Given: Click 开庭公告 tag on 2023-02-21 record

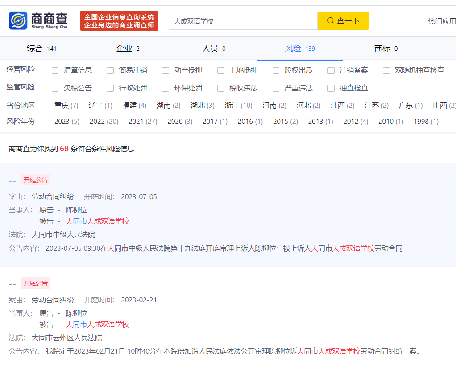Looking at the screenshot, I should [x=36, y=283].
